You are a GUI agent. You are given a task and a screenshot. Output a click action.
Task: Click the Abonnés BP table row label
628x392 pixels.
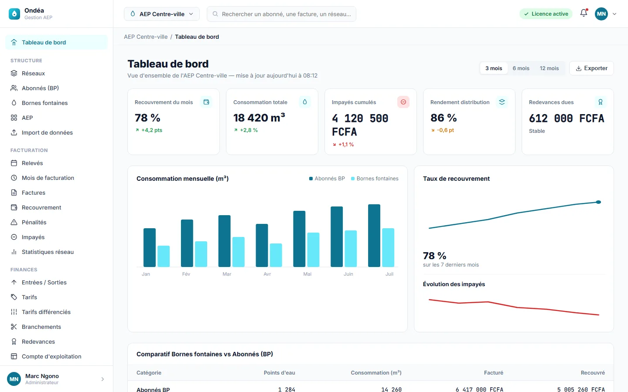(153, 389)
